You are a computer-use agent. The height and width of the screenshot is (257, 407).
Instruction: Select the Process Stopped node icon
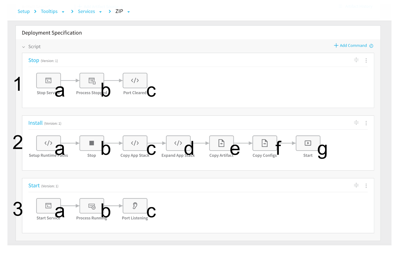tap(92, 81)
